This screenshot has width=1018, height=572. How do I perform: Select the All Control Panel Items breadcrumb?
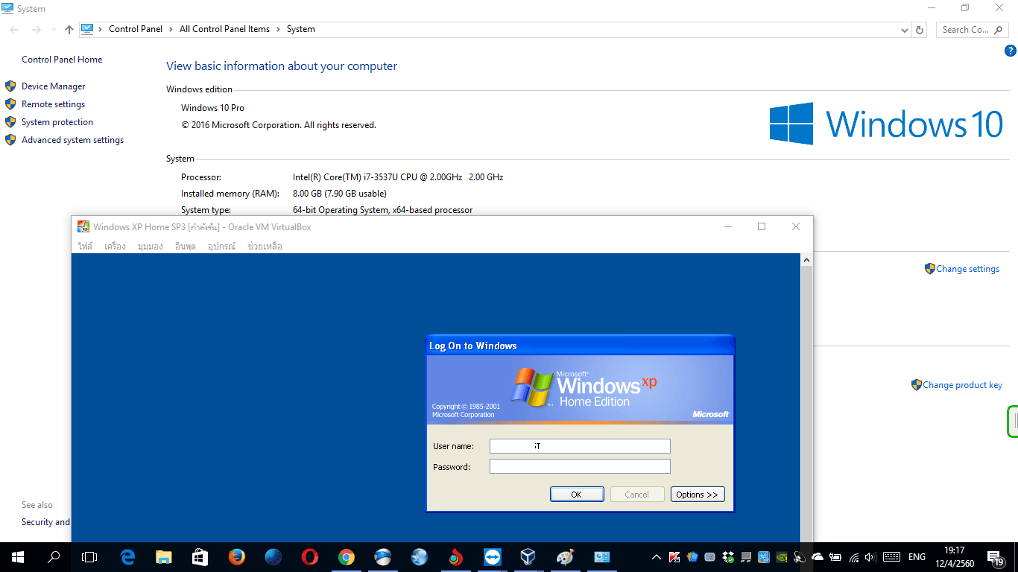225,30
